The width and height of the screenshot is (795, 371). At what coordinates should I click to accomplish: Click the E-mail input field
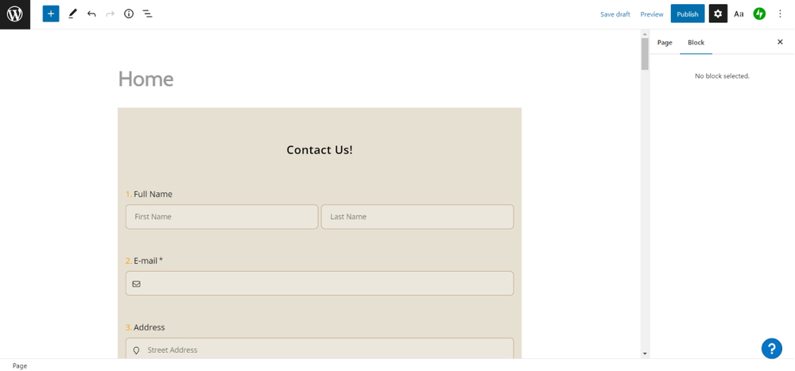(x=320, y=284)
